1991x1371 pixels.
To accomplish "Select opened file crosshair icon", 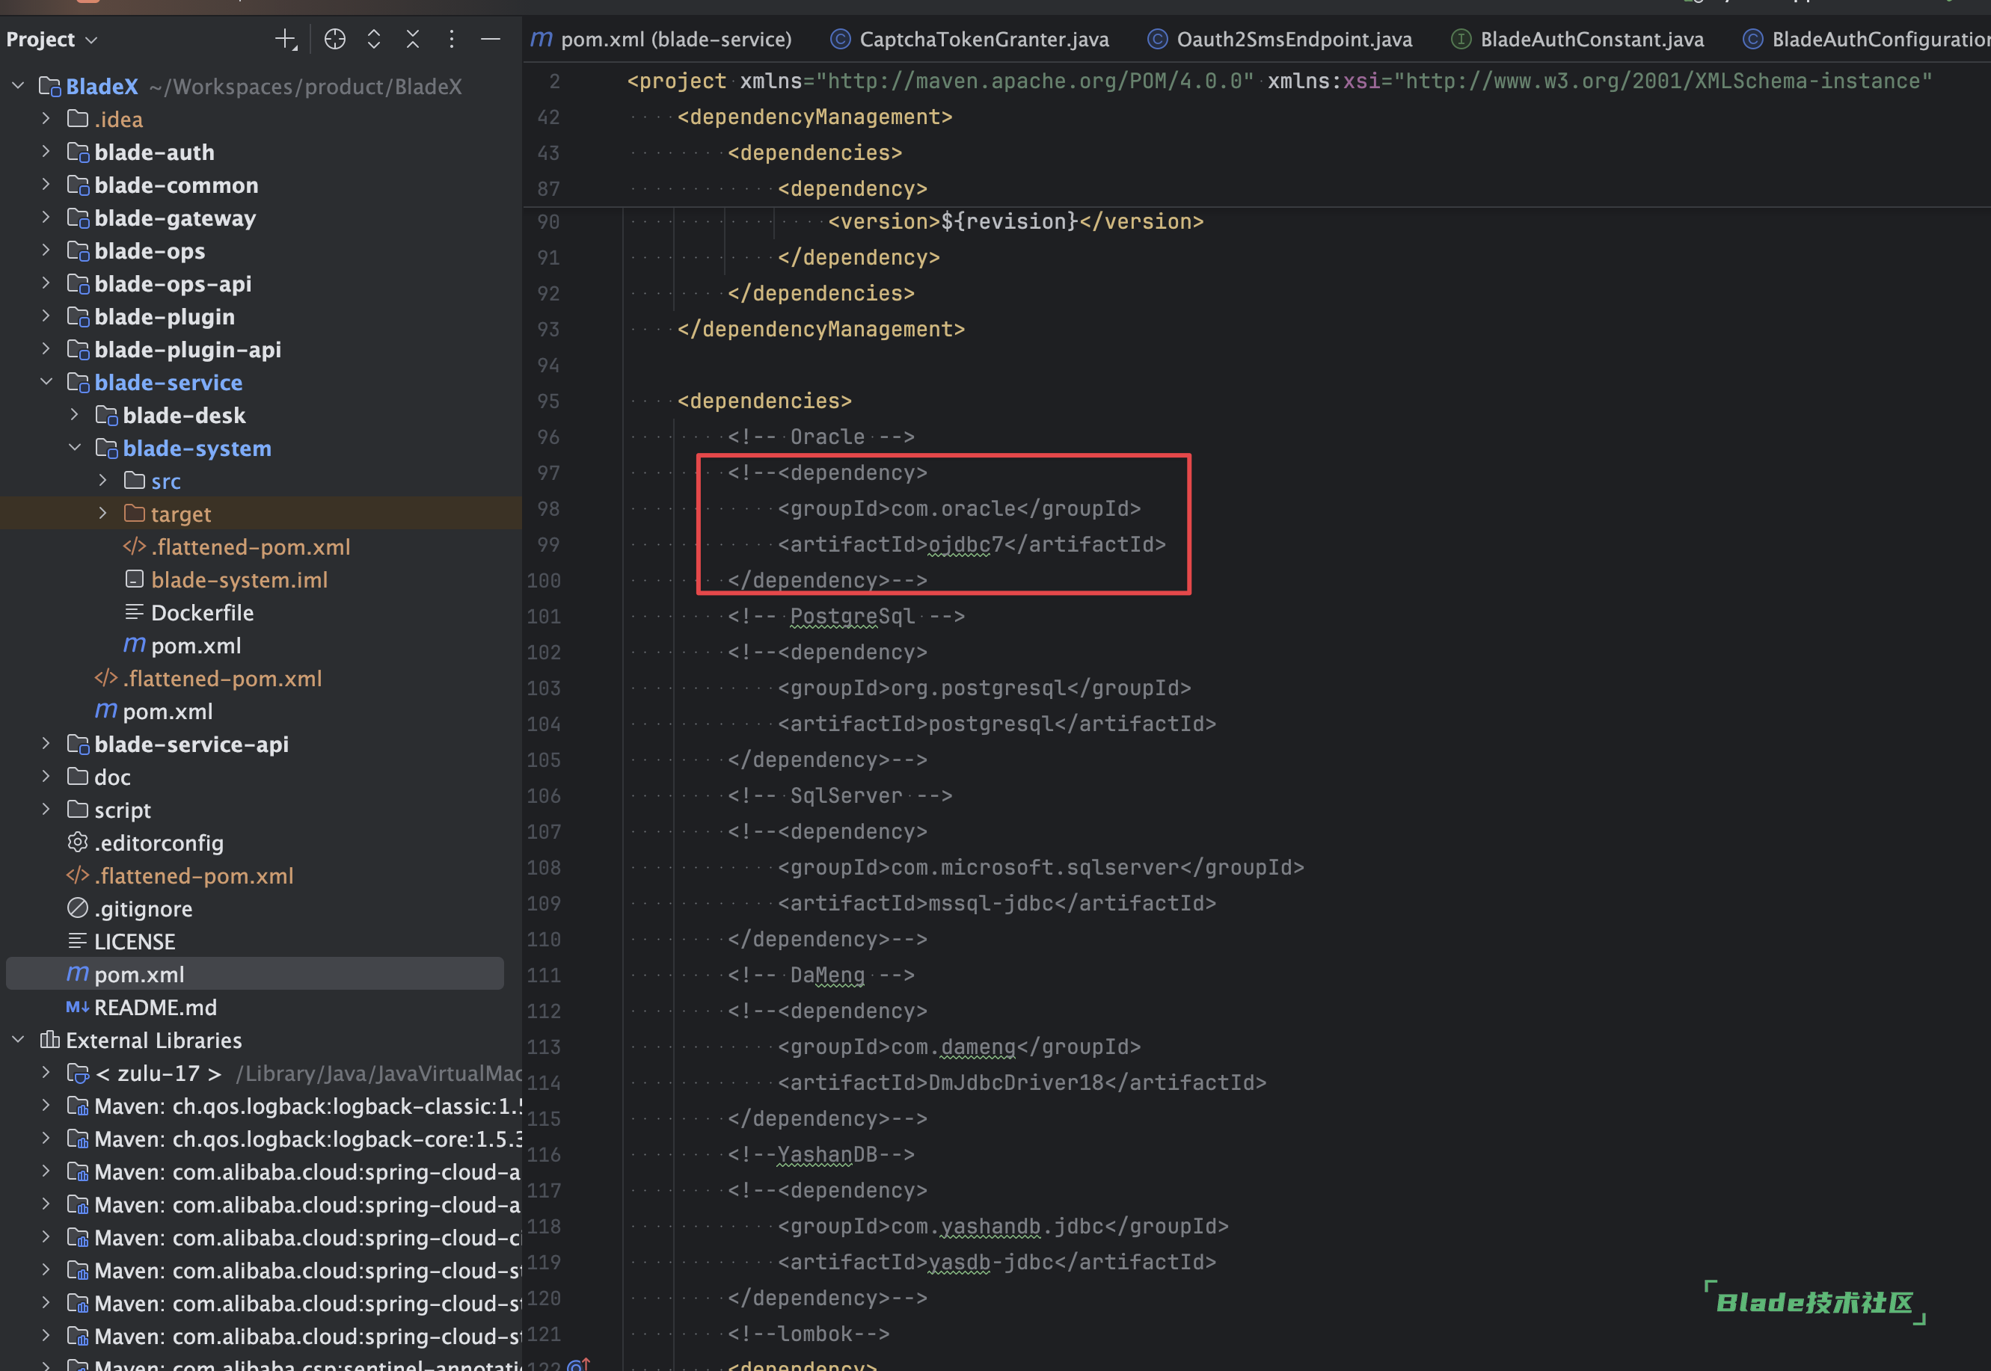I will tap(334, 40).
